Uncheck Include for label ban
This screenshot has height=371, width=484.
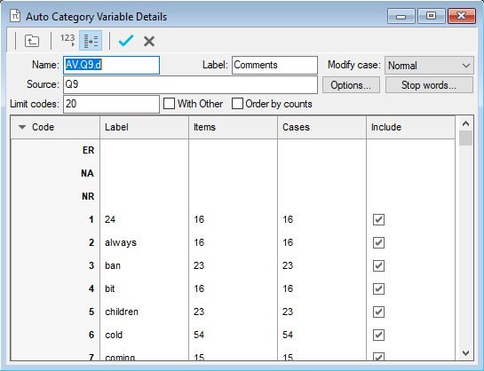378,266
